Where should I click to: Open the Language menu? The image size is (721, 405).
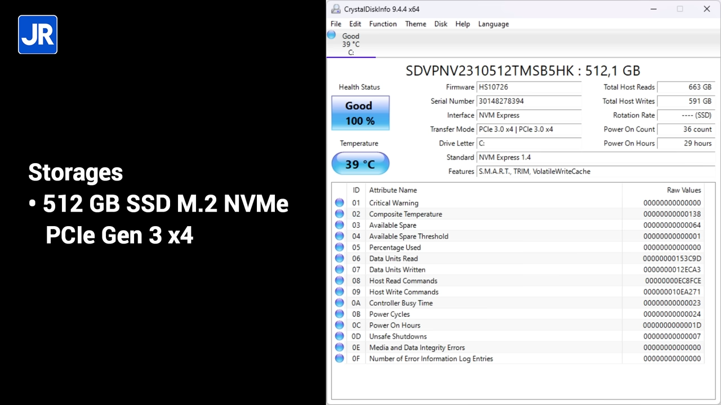493,24
